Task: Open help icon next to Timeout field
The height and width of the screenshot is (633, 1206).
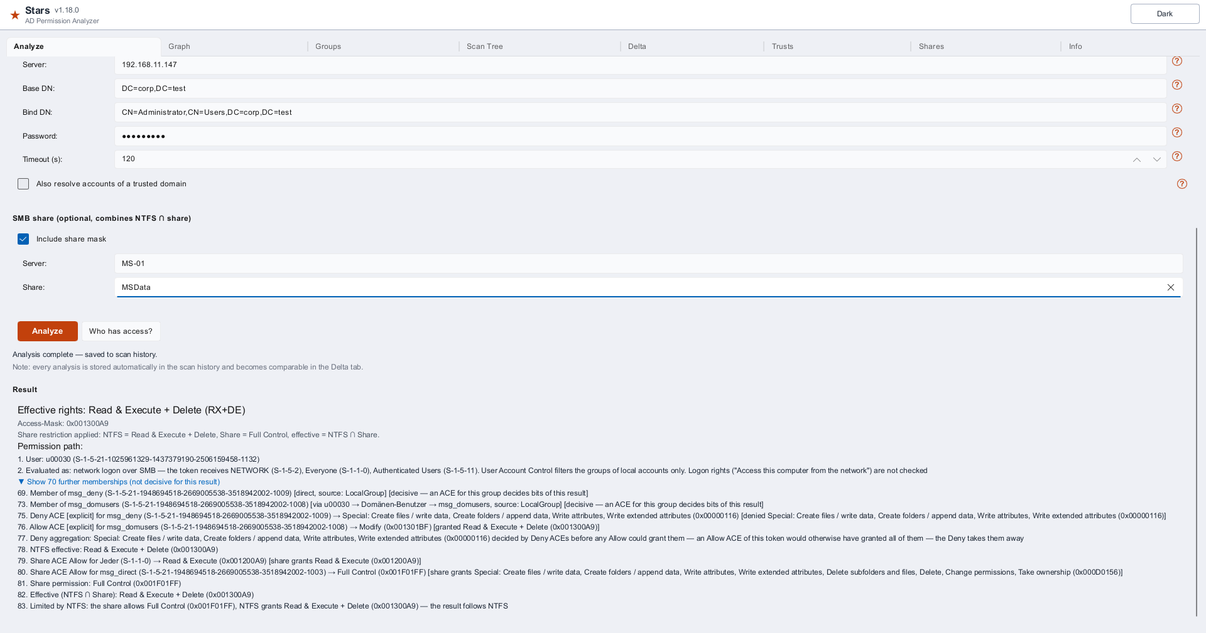Action: tap(1177, 156)
